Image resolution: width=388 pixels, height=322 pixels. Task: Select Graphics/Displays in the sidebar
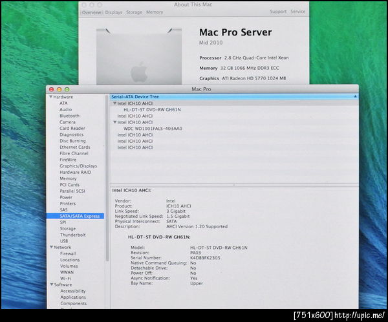pos(78,166)
